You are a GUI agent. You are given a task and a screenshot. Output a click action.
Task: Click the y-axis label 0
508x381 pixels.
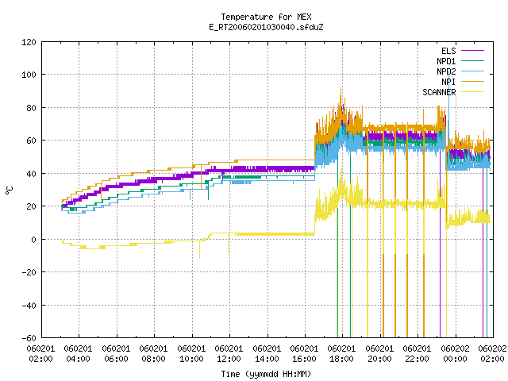[33, 240]
